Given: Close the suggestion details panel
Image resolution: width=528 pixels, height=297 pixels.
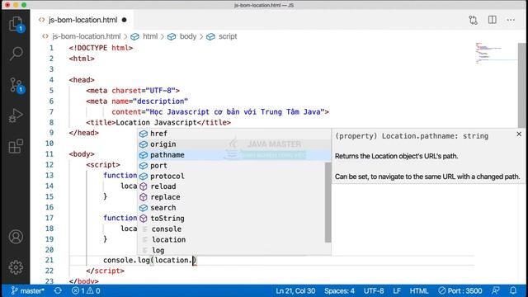Looking at the screenshot, I should click(x=519, y=134).
